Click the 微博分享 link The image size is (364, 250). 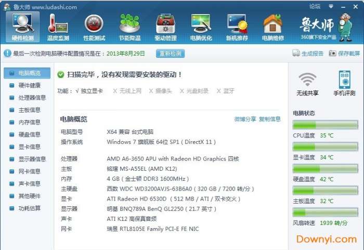[245, 119]
